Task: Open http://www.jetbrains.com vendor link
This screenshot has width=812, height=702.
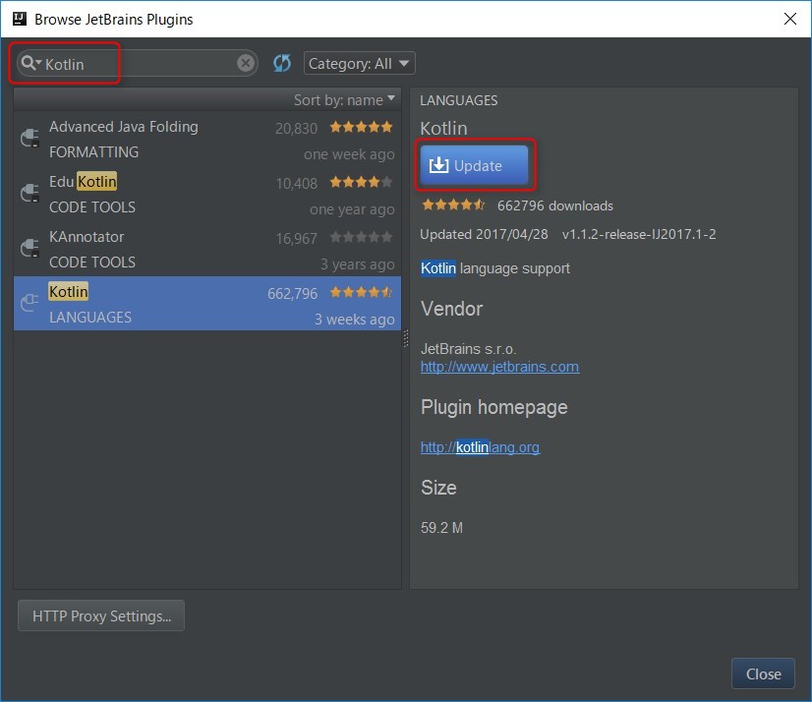Action: [499, 367]
